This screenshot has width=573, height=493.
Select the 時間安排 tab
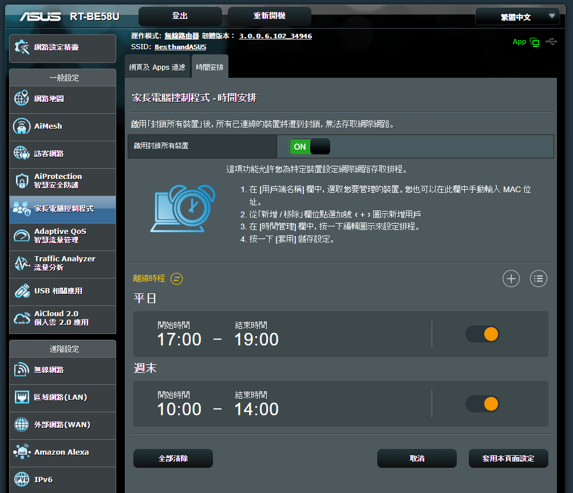[x=210, y=67]
